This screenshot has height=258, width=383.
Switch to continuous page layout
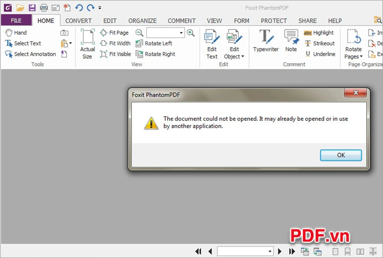click(348, 251)
